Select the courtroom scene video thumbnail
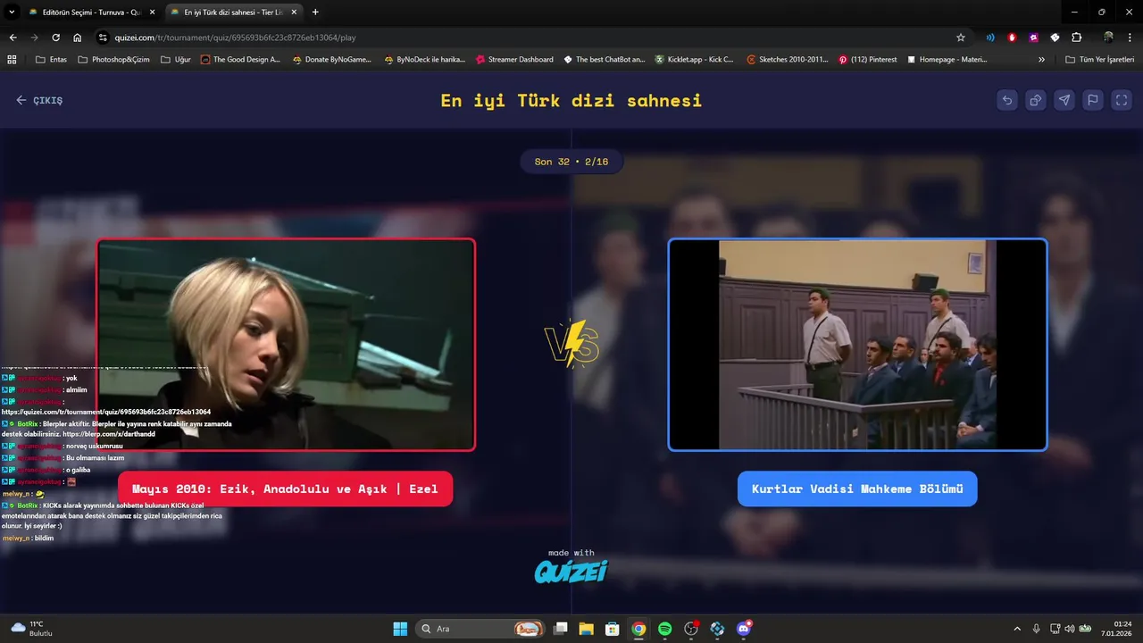 click(x=857, y=345)
